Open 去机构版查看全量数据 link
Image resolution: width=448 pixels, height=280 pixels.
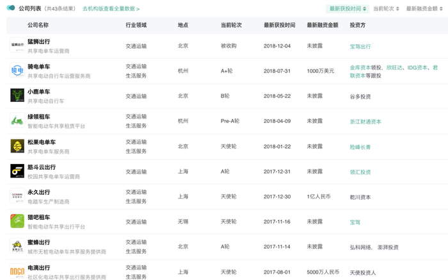[x=111, y=10]
